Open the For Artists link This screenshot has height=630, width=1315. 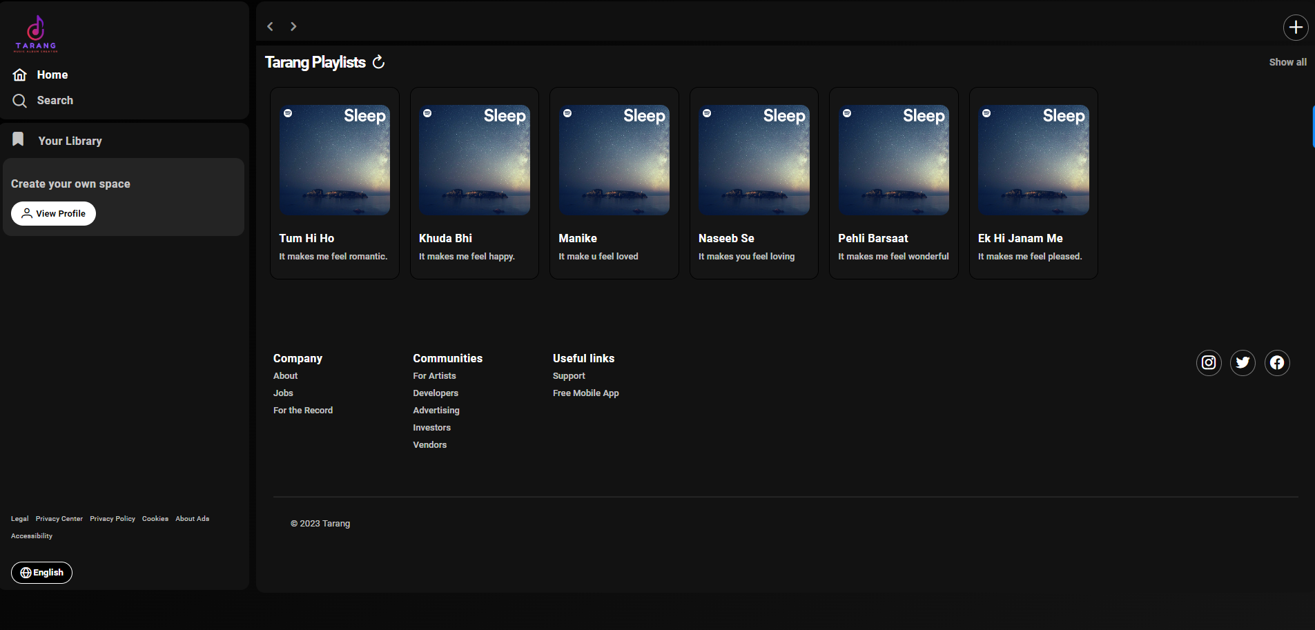click(434, 376)
